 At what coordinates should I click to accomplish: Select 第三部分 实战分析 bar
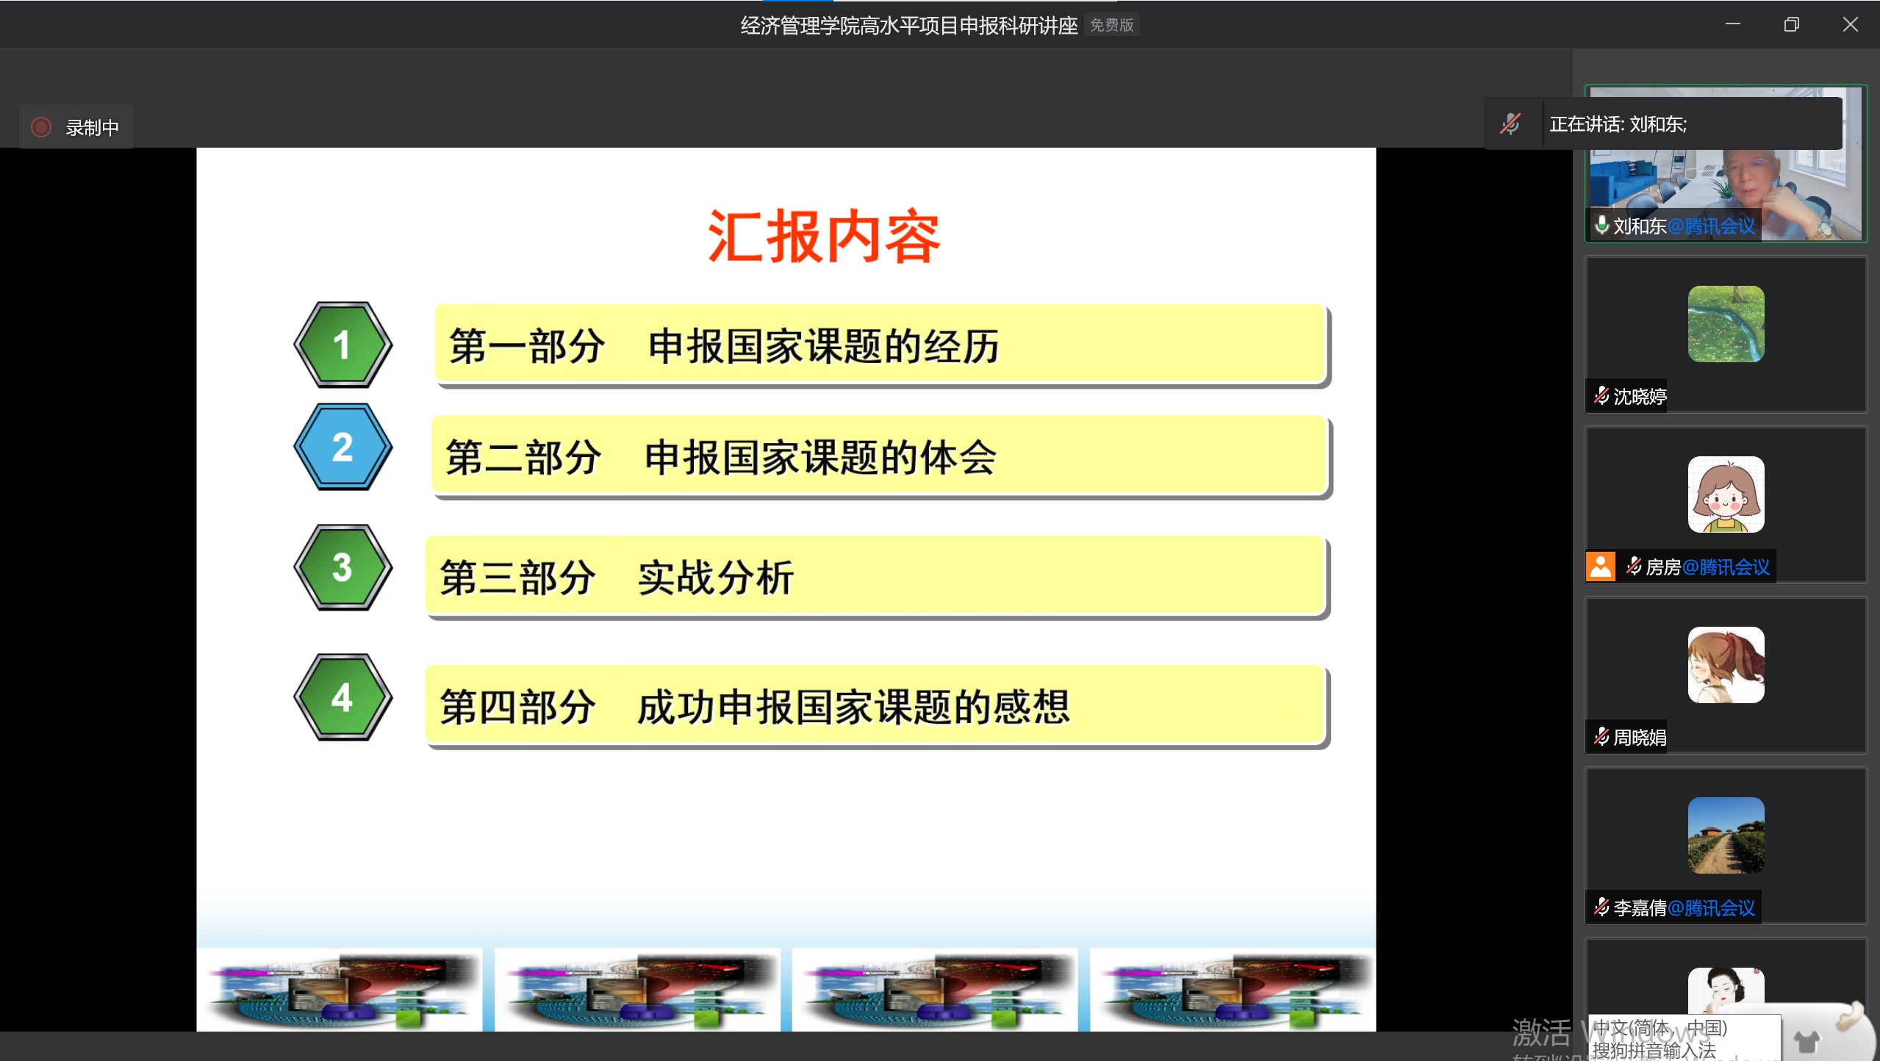click(x=876, y=577)
